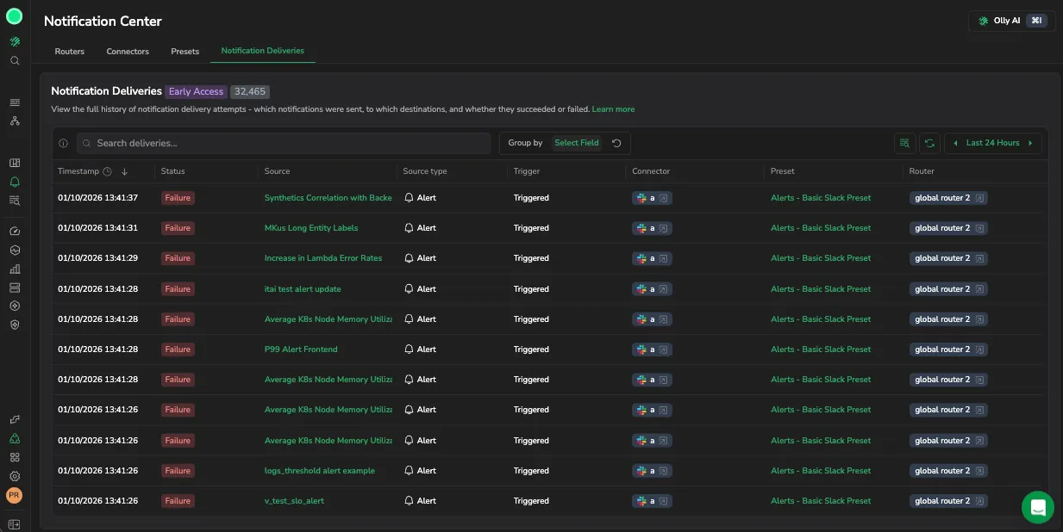Screen dimensions: 1063x532
Task: Go to previous time range arrow
Action: (955, 143)
